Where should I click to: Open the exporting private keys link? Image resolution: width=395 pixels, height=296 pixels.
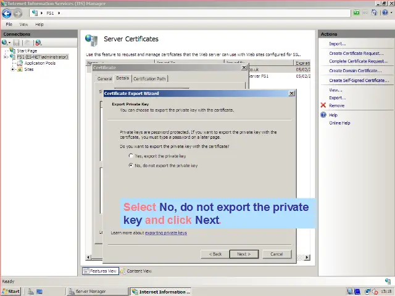click(x=166, y=233)
